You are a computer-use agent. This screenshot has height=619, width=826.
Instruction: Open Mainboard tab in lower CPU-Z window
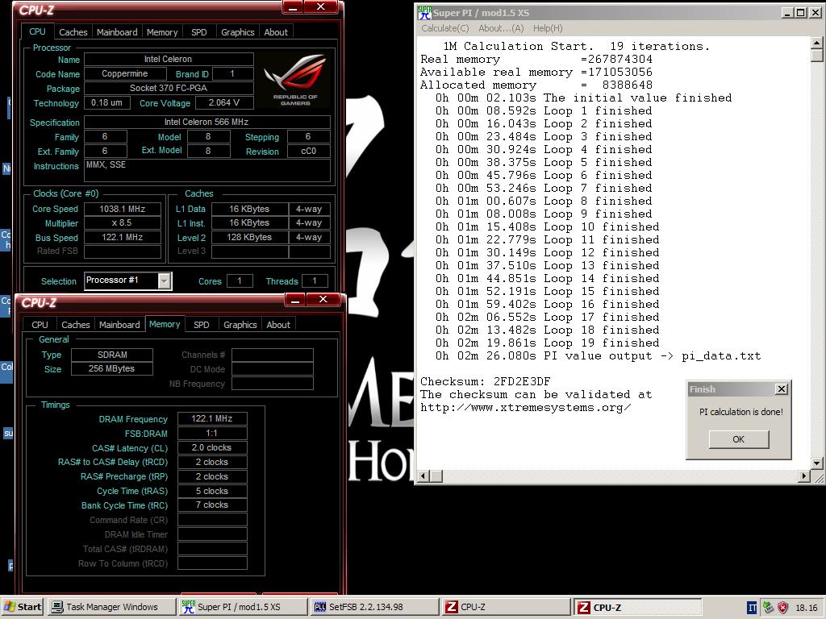click(x=119, y=325)
